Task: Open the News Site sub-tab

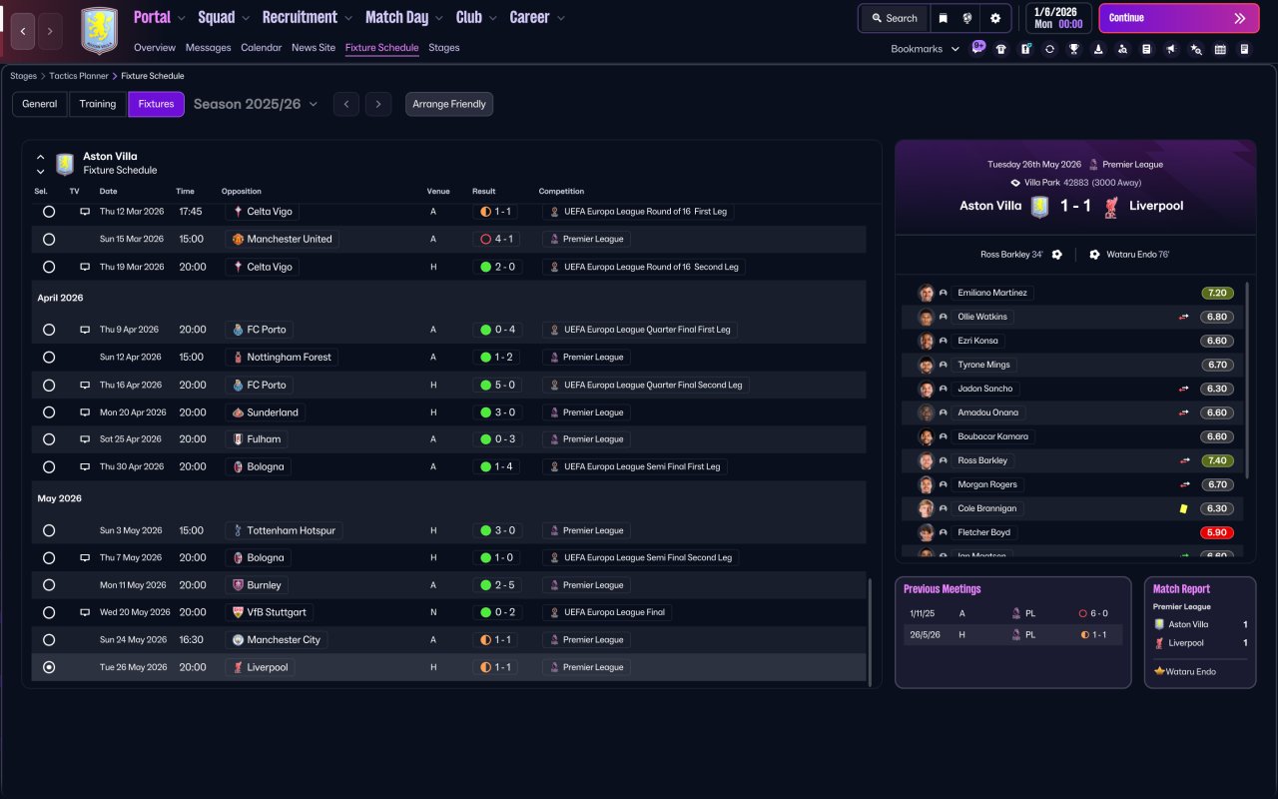Action: (314, 48)
